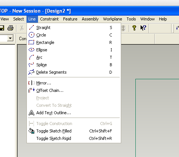Open the Window menu

[147, 19]
